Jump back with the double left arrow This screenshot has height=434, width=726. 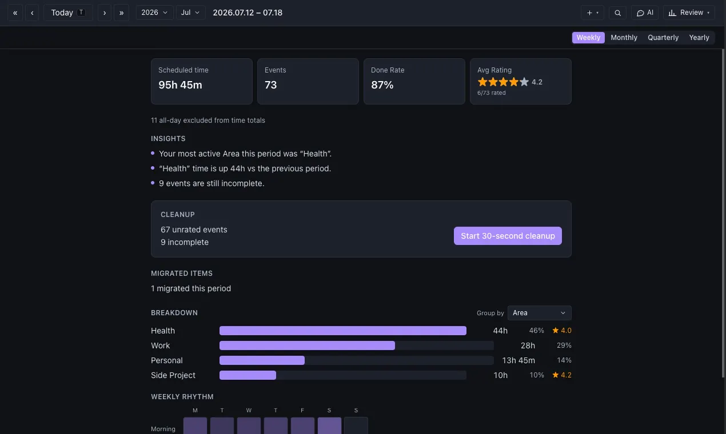15,13
